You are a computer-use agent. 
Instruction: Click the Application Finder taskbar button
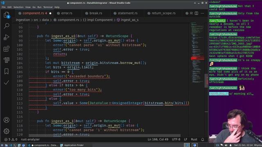click(x=72, y=145)
